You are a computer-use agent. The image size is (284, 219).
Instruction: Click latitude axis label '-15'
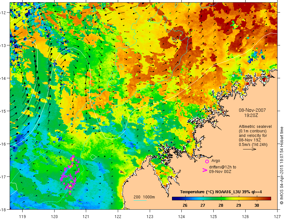point(4,111)
